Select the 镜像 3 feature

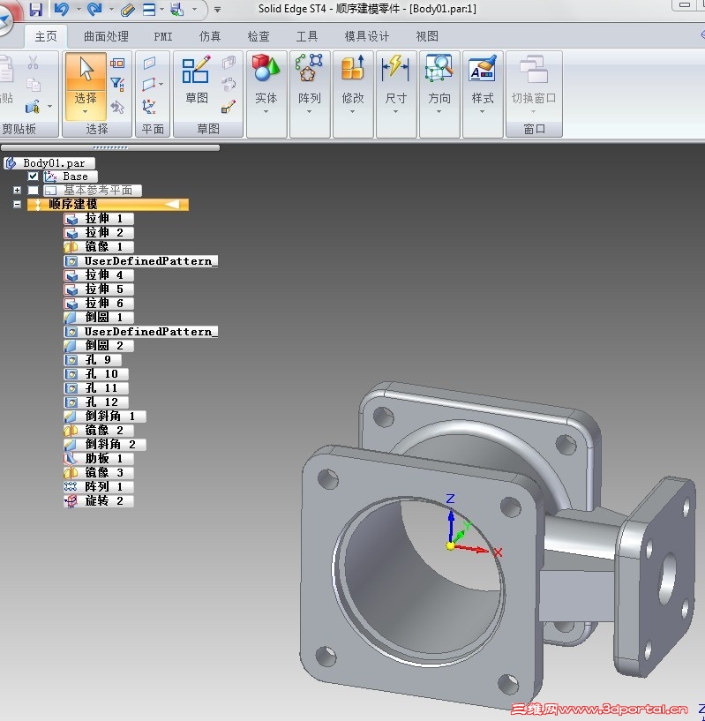(99, 473)
